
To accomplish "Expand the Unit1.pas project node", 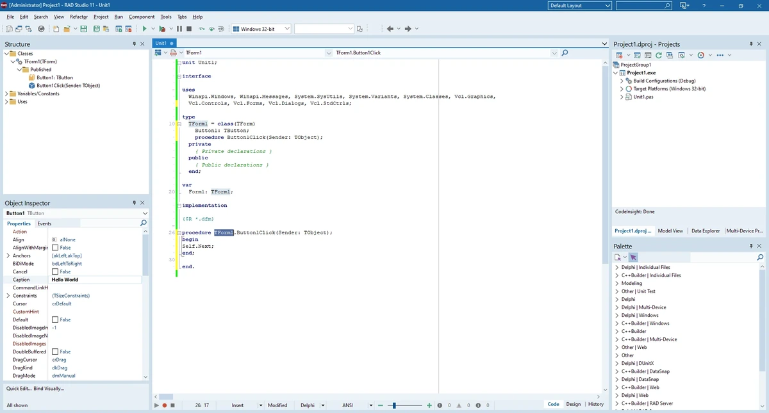I will [x=622, y=97].
